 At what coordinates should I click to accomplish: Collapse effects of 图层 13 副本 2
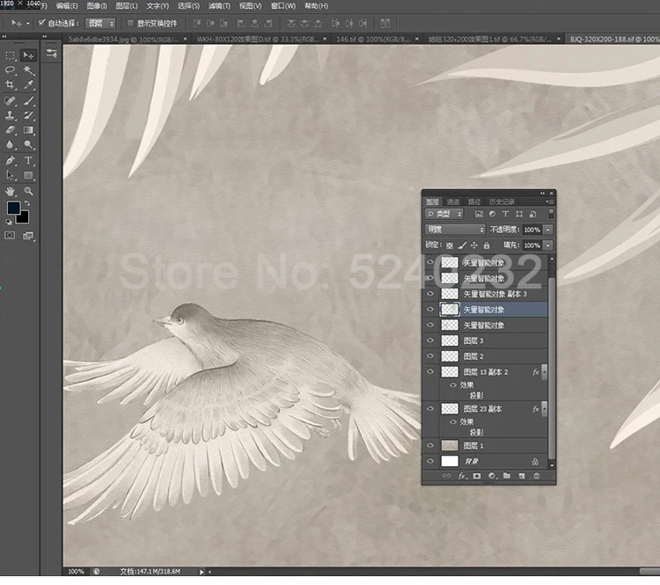click(x=544, y=371)
